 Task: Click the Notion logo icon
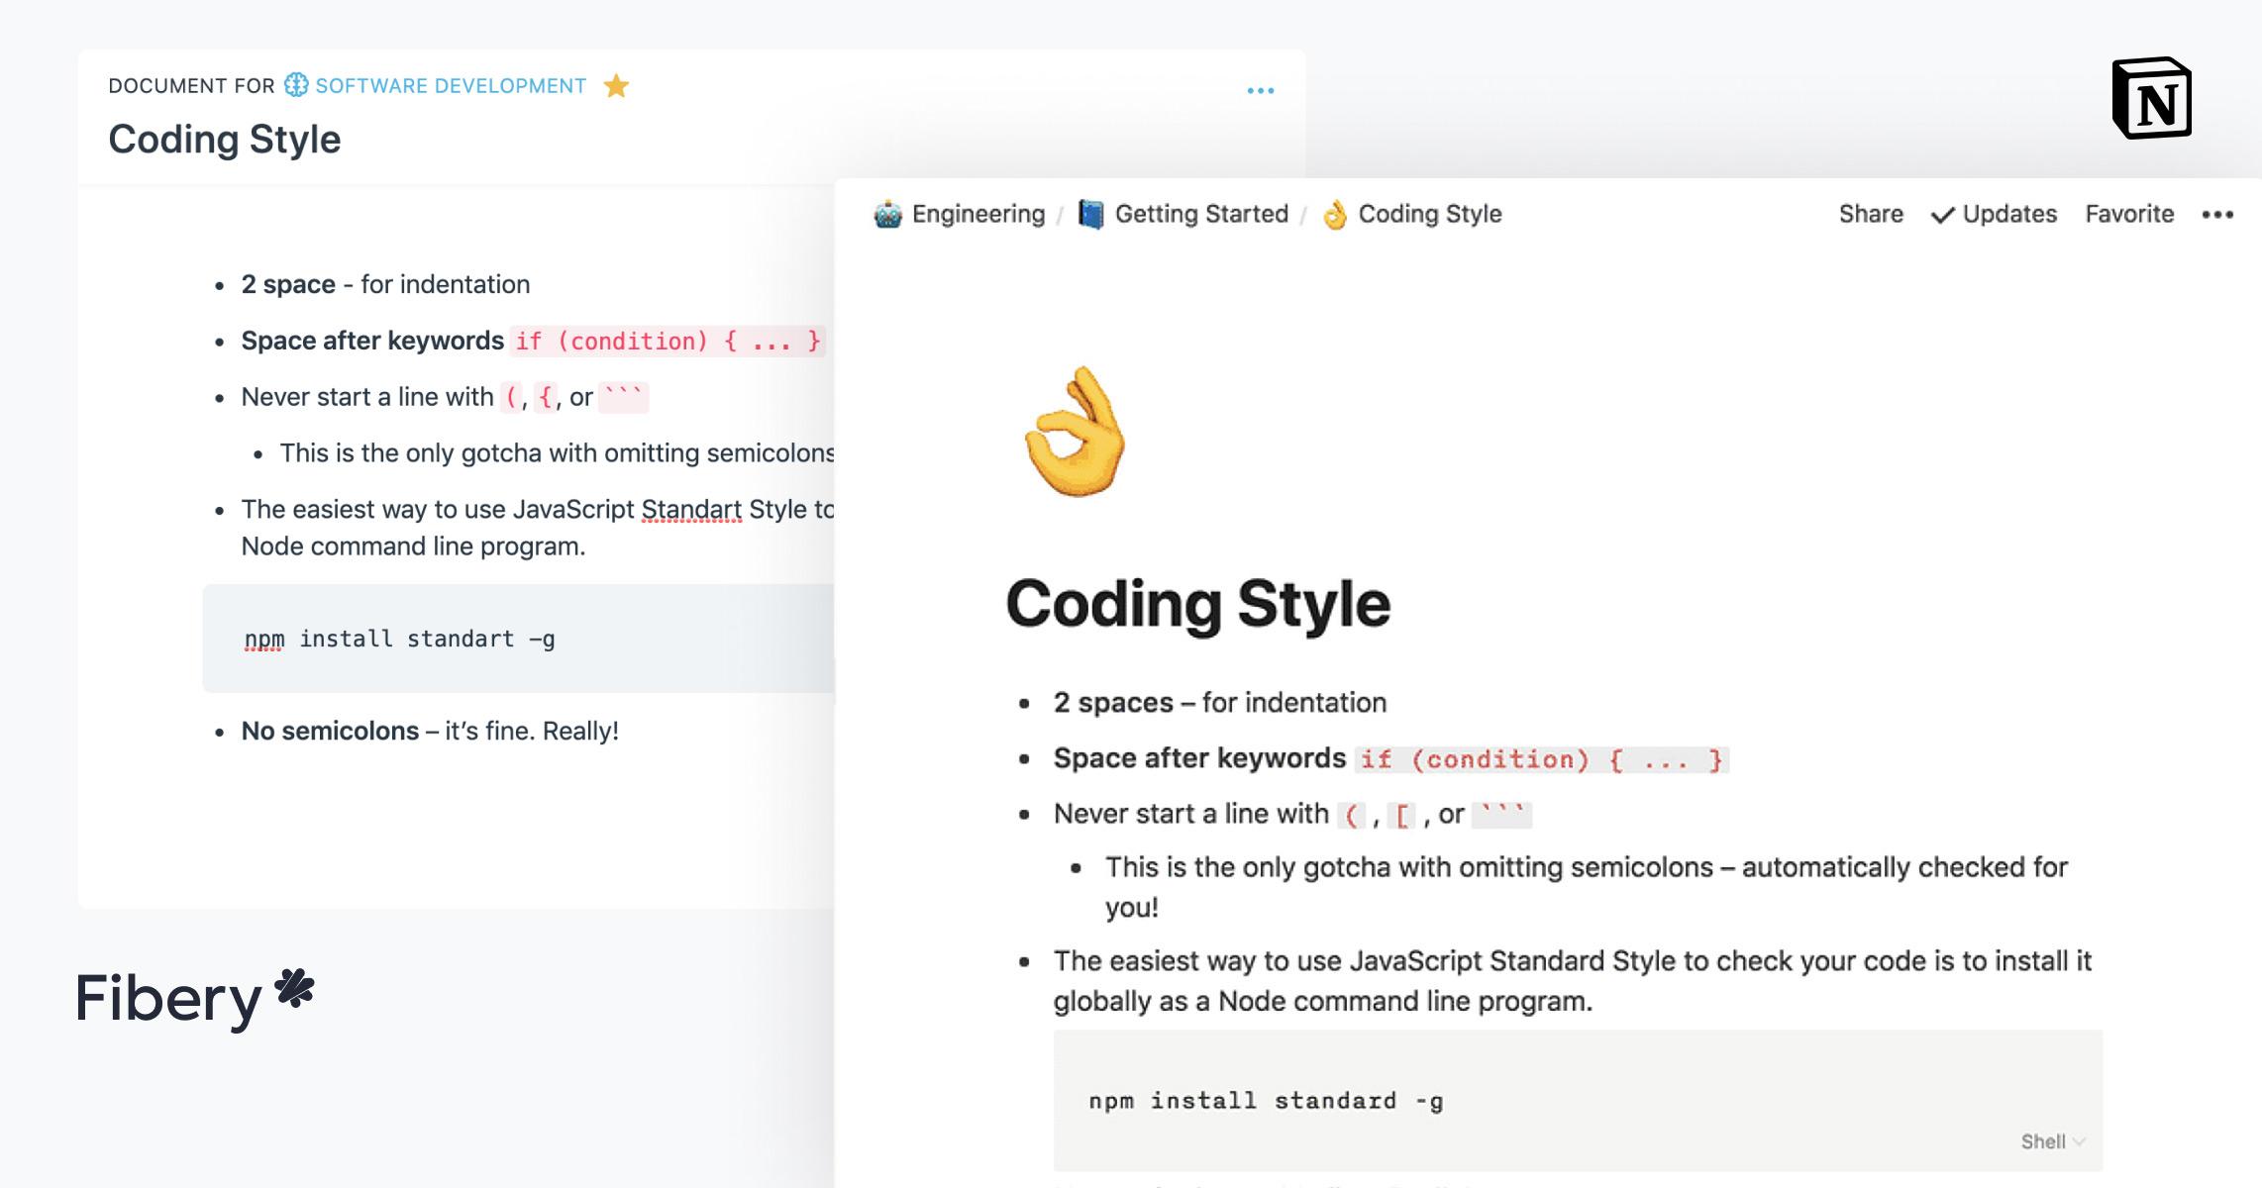coord(2151,98)
